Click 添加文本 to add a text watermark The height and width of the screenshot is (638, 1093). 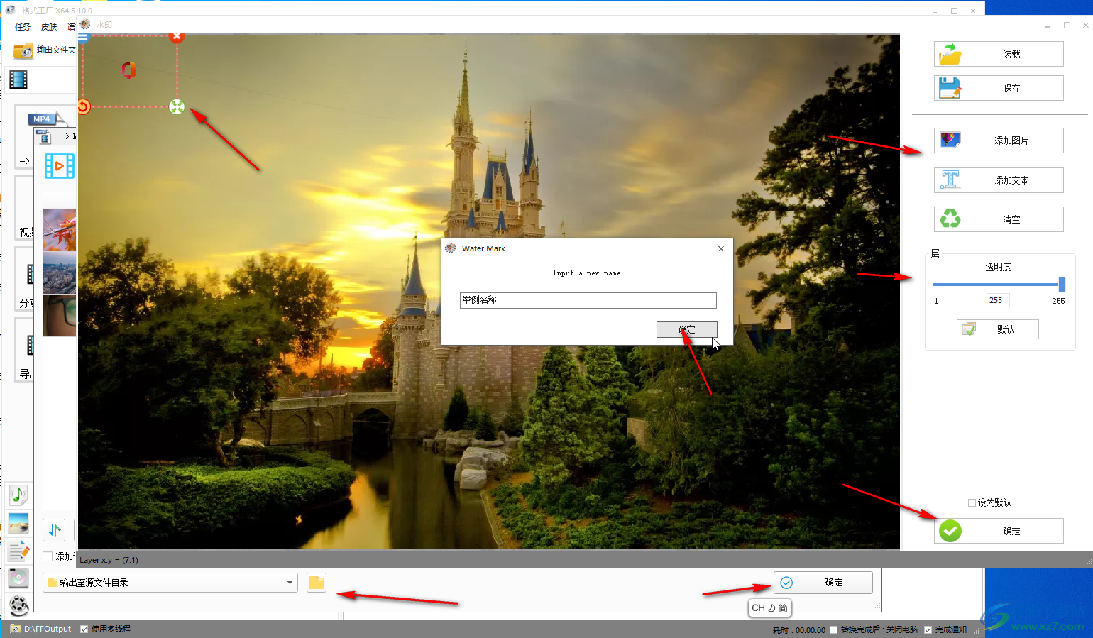point(999,180)
